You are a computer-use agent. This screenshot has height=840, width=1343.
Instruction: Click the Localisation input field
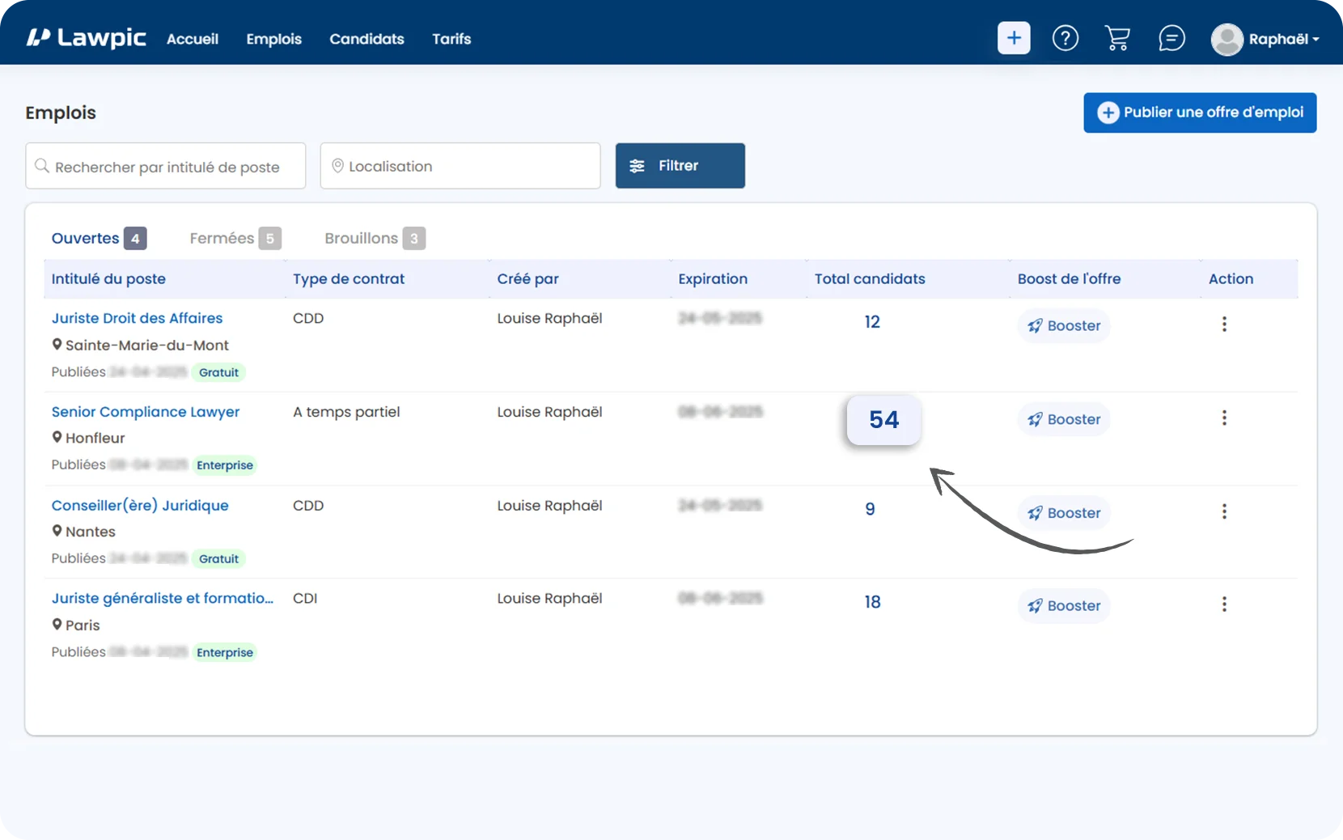point(460,166)
